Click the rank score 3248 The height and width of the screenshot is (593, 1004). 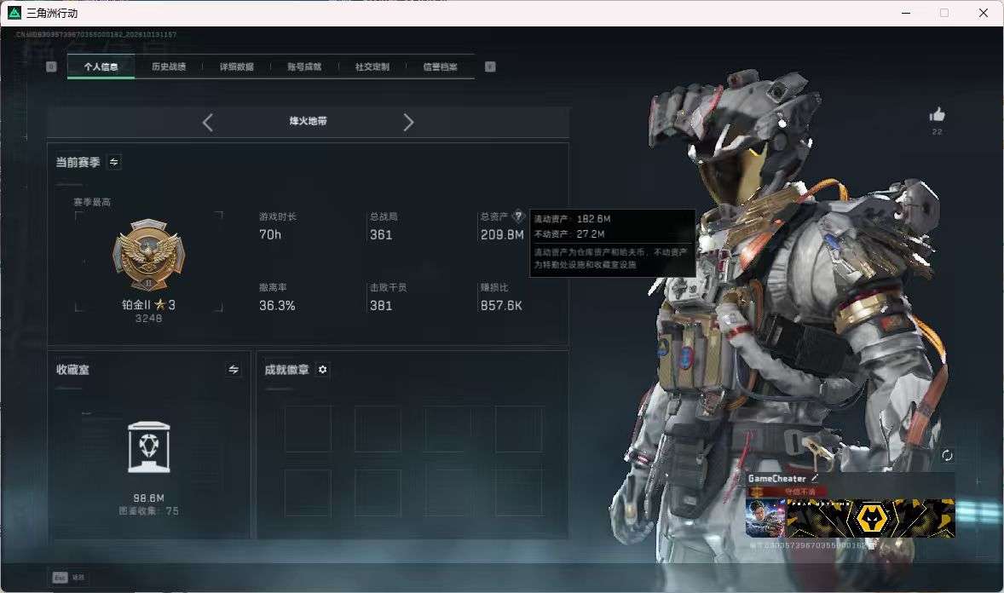tap(148, 319)
